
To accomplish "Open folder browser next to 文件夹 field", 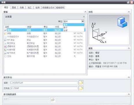I will 81,88.
